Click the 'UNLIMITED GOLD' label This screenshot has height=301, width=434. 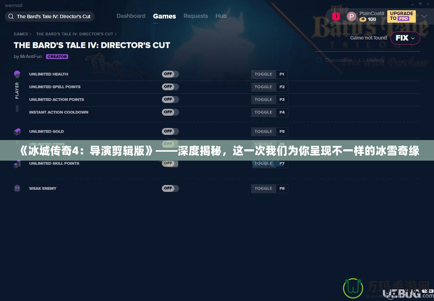pos(46,131)
